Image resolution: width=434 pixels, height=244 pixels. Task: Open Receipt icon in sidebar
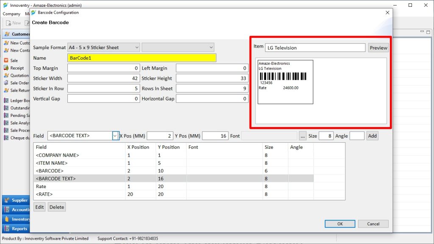[x=6, y=68]
